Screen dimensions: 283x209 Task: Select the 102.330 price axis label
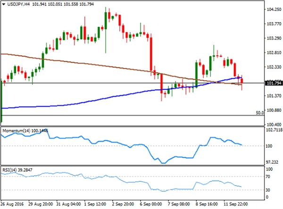tap(274, 67)
